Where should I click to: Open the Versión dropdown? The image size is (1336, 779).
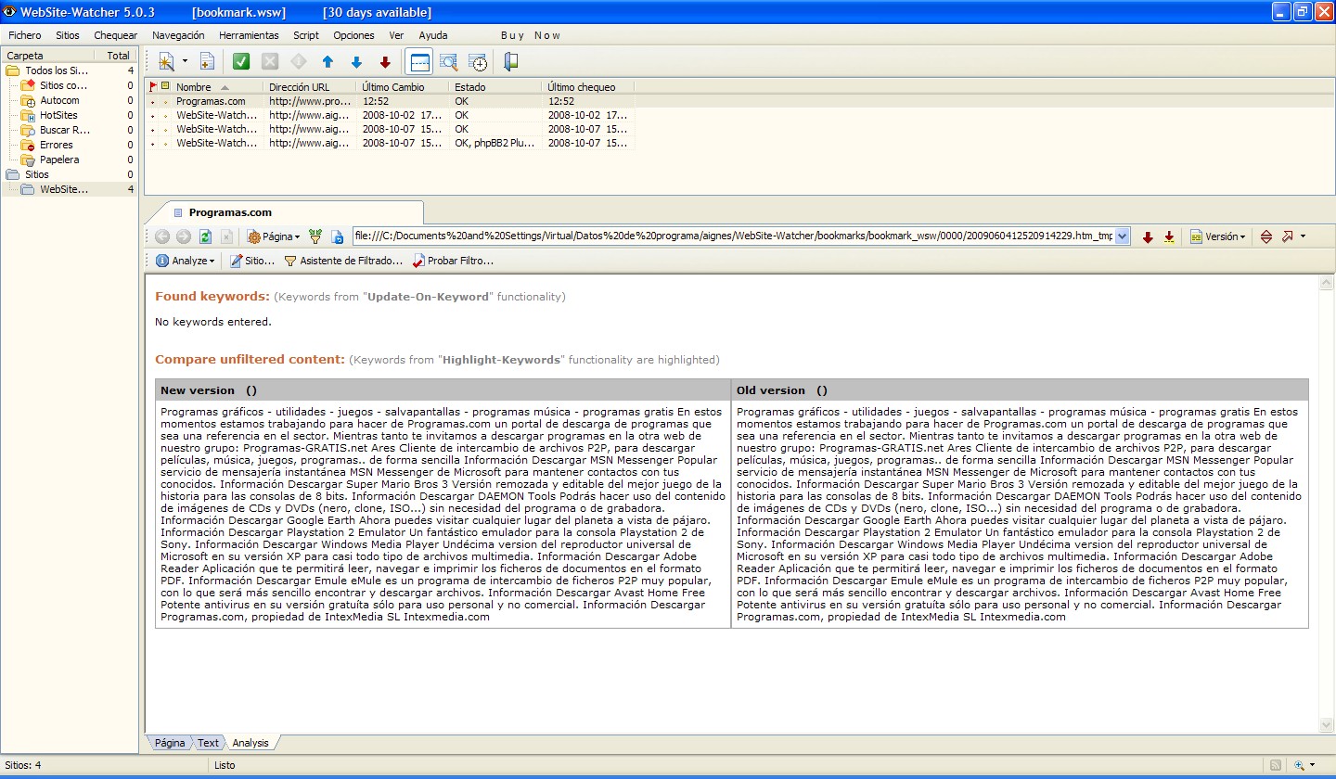(1218, 236)
